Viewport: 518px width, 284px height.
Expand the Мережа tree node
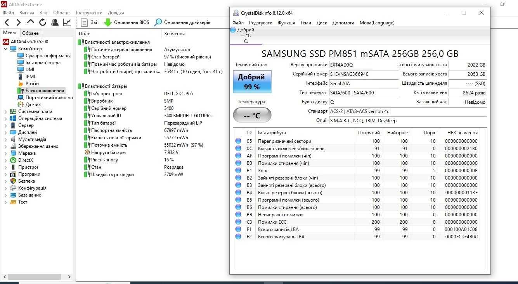pos(6,153)
